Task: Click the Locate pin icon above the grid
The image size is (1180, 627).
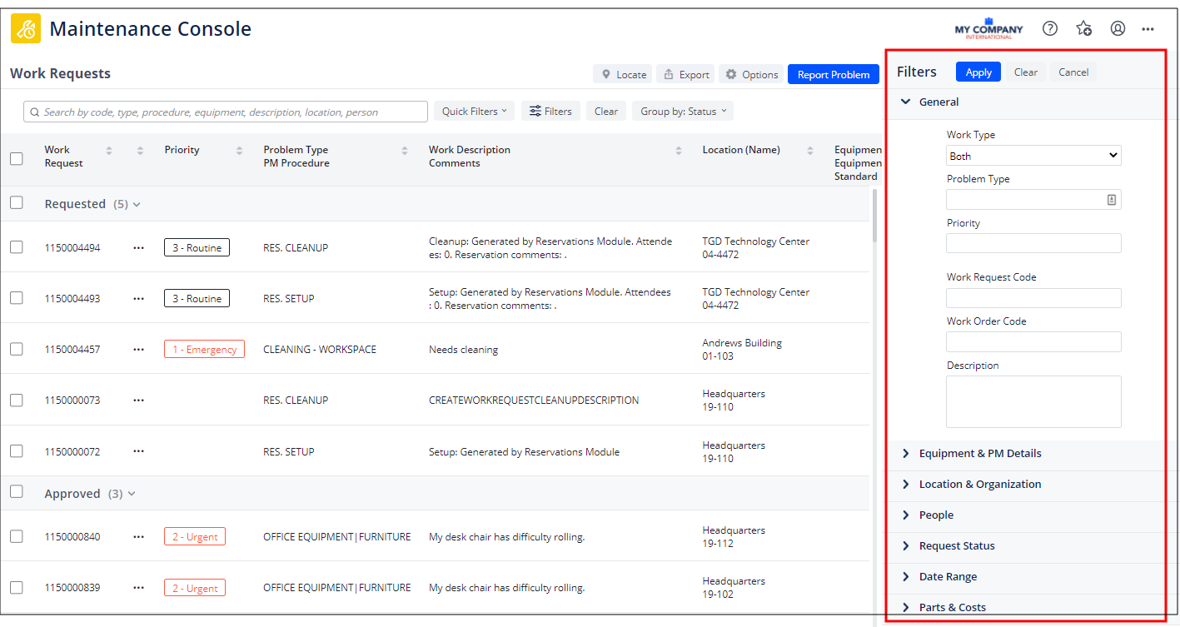Action: 607,73
